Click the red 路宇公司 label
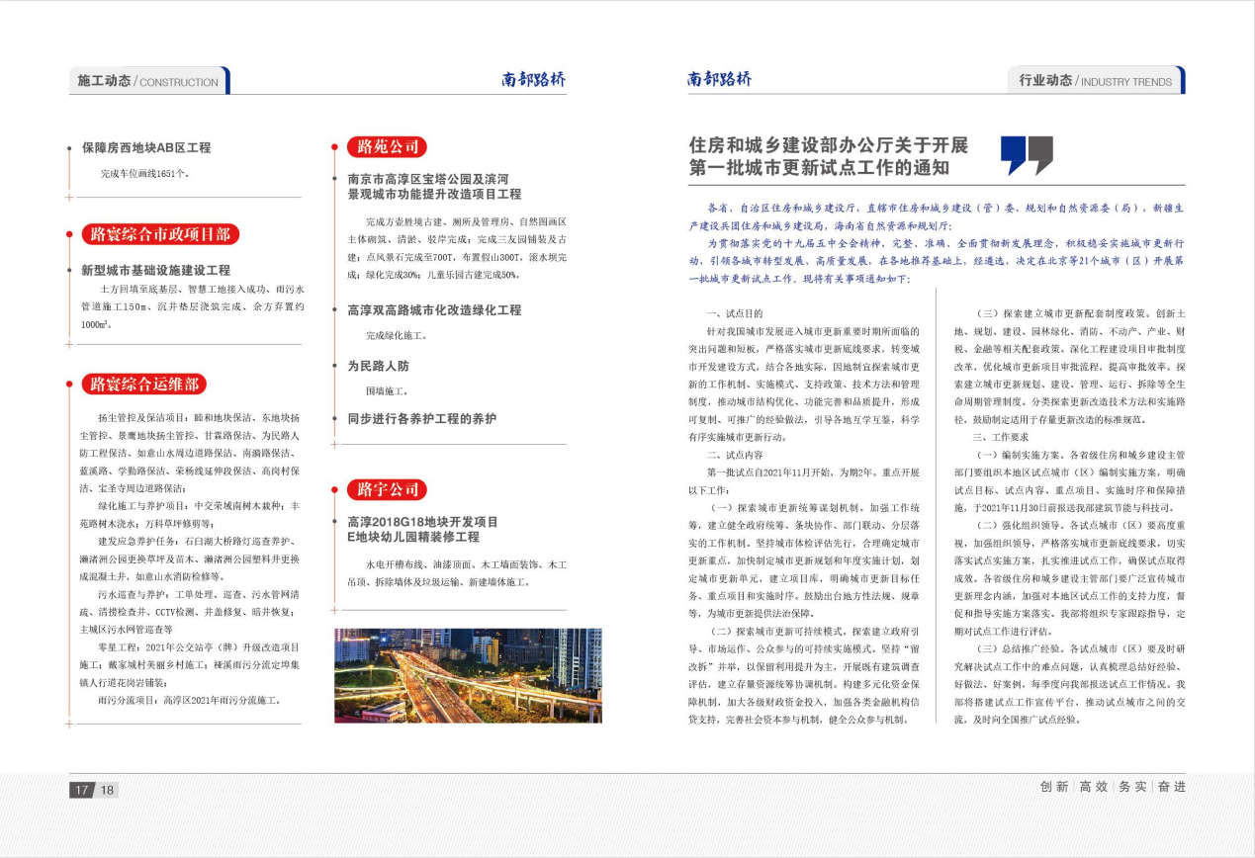The height and width of the screenshot is (858, 1255). click(x=386, y=489)
